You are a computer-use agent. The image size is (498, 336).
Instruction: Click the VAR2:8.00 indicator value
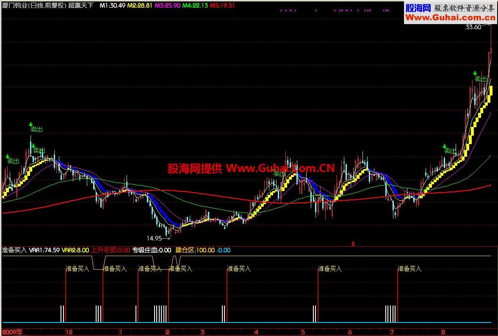(x=75, y=250)
